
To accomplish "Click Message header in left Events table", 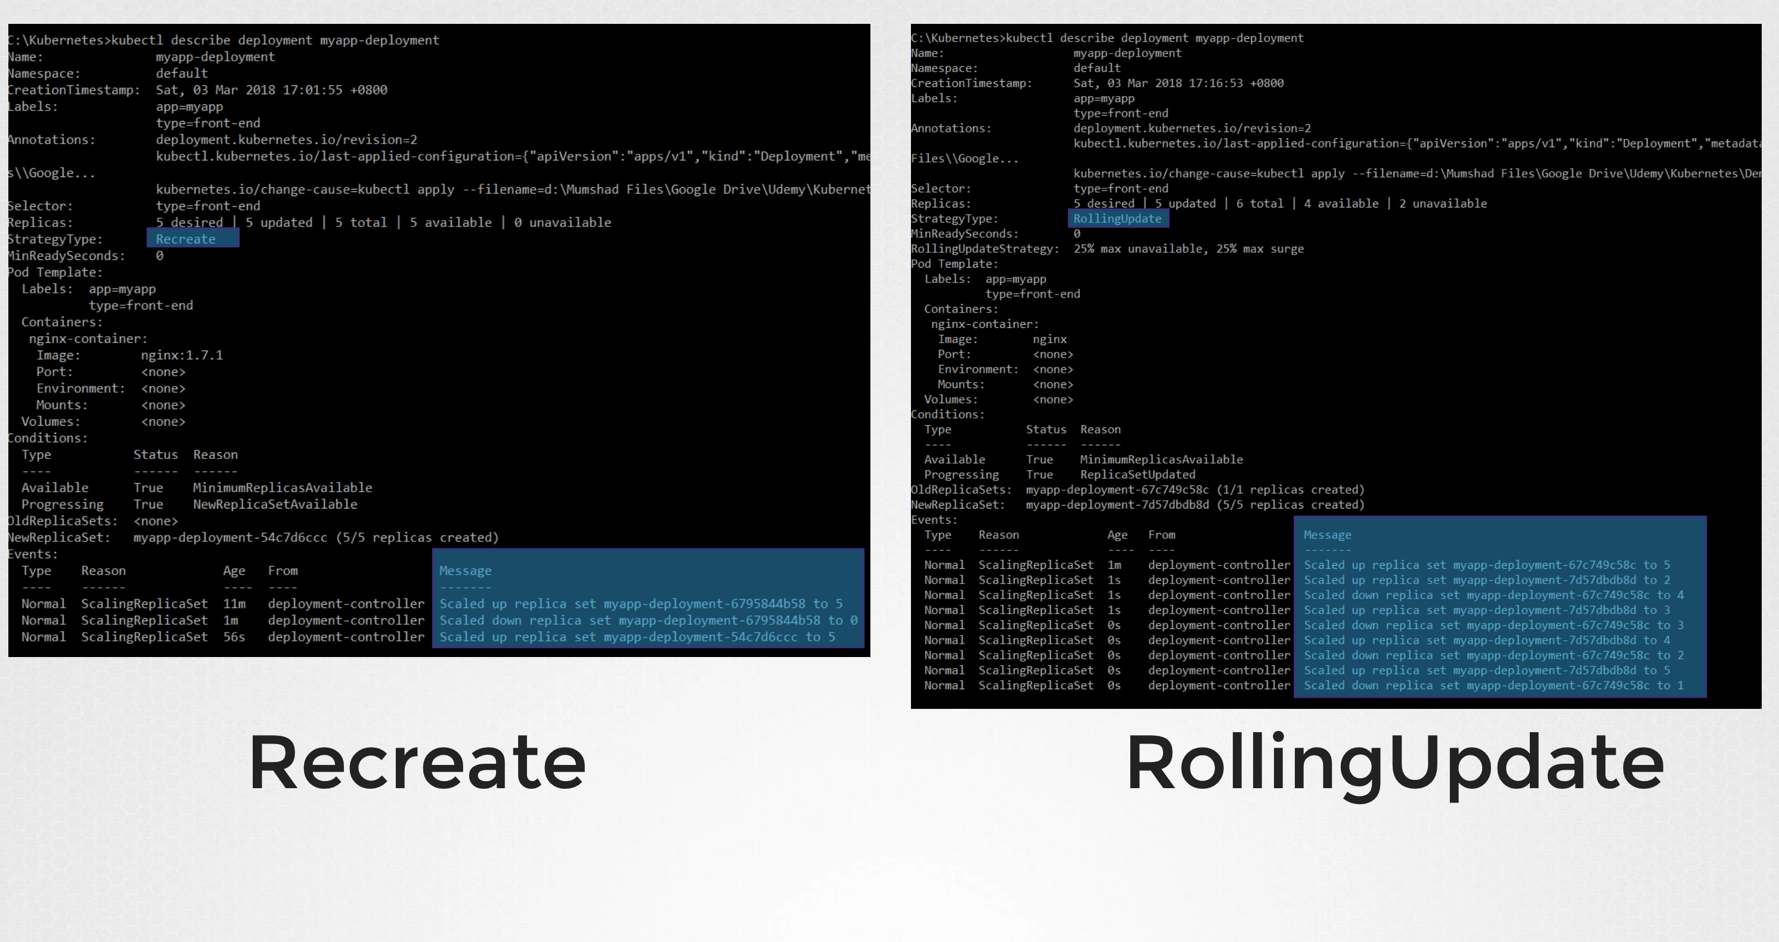I will coord(465,571).
